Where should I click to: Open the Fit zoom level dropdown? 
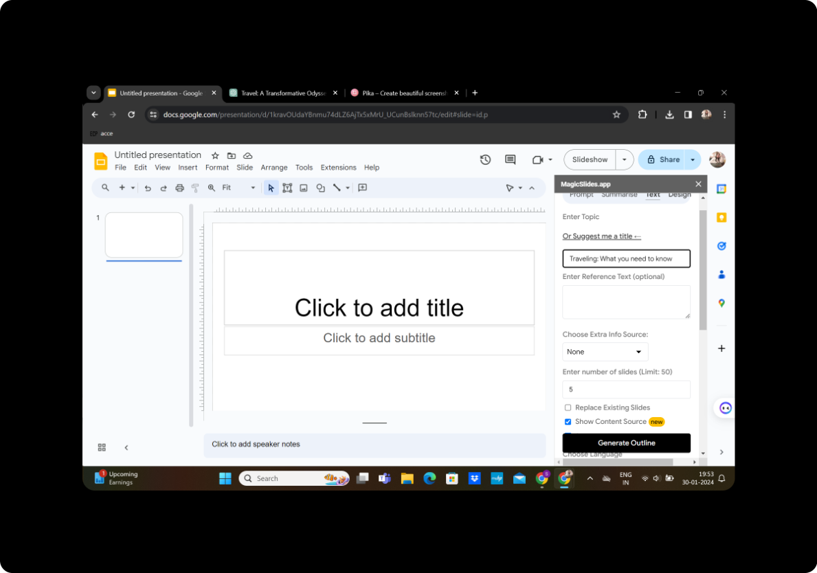[239, 188]
